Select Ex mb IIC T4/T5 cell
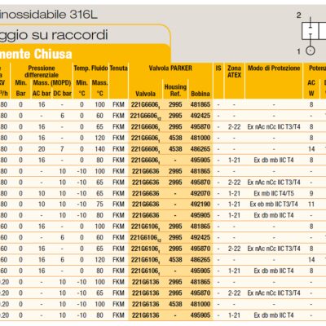 pos(274,193)
